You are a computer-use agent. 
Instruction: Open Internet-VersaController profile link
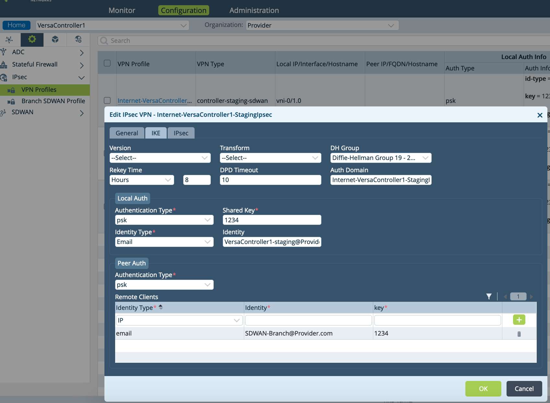[155, 101]
